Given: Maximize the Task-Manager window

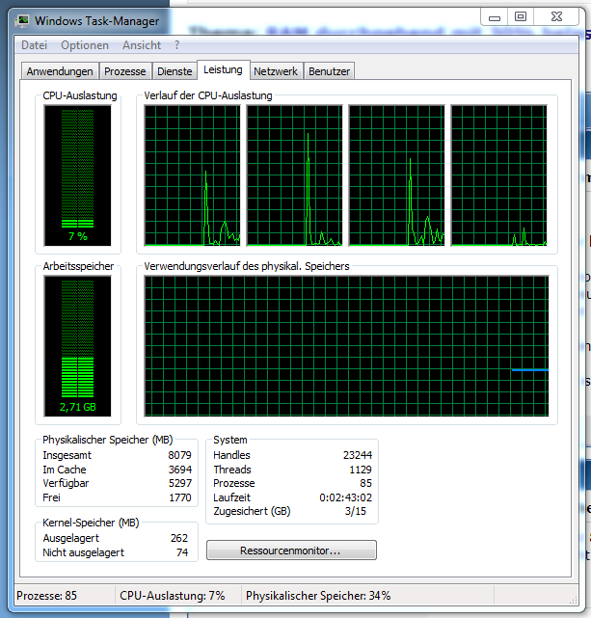Looking at the screenshot, I should tap(521, 17).
